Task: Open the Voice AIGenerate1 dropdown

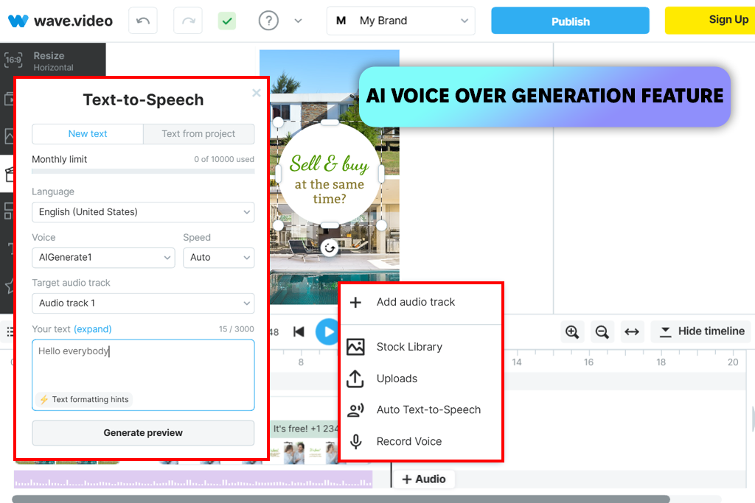Action: click(x=103, y=257)
